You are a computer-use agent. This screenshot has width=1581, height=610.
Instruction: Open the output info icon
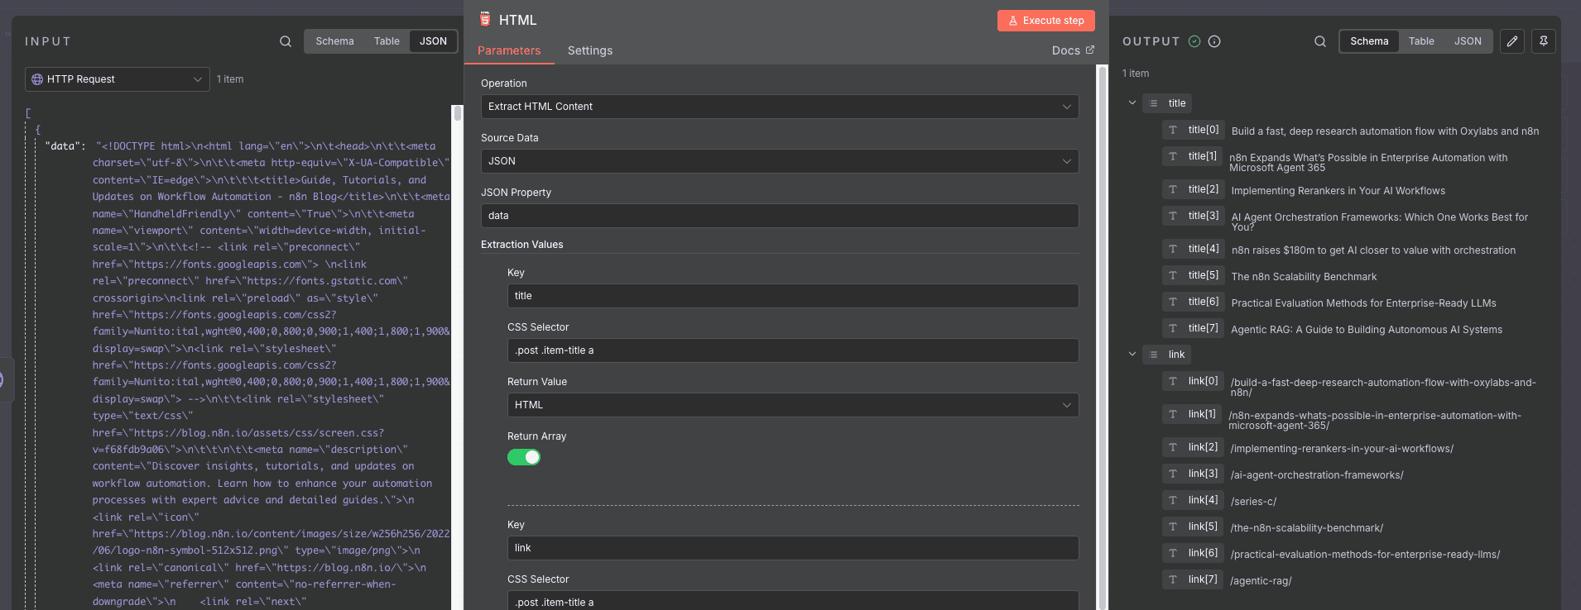pos(1214,41)
